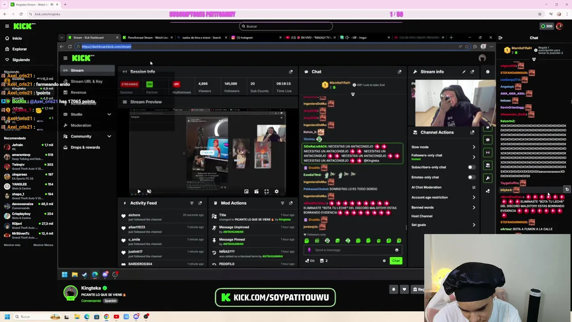
Task: Collapse the outer Kick chat panel
Action: click(500, 38)
